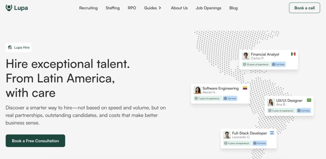Image resolution: width=326 pixels, height=159 pixels.
Task: Select the Full-time tag on Financial Analyst card
Action: tap(278, 65)
